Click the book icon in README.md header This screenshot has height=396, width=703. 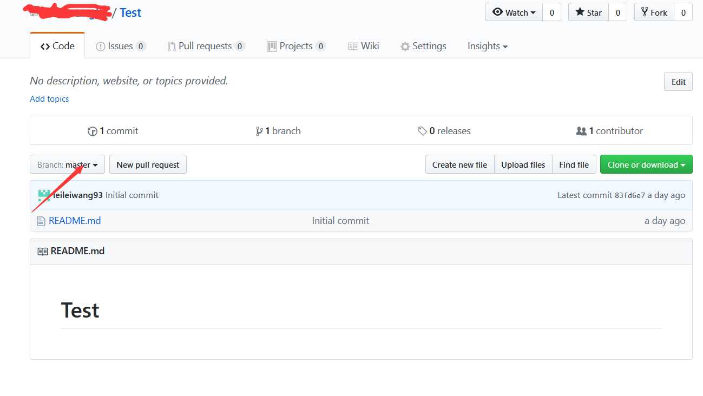42,252
